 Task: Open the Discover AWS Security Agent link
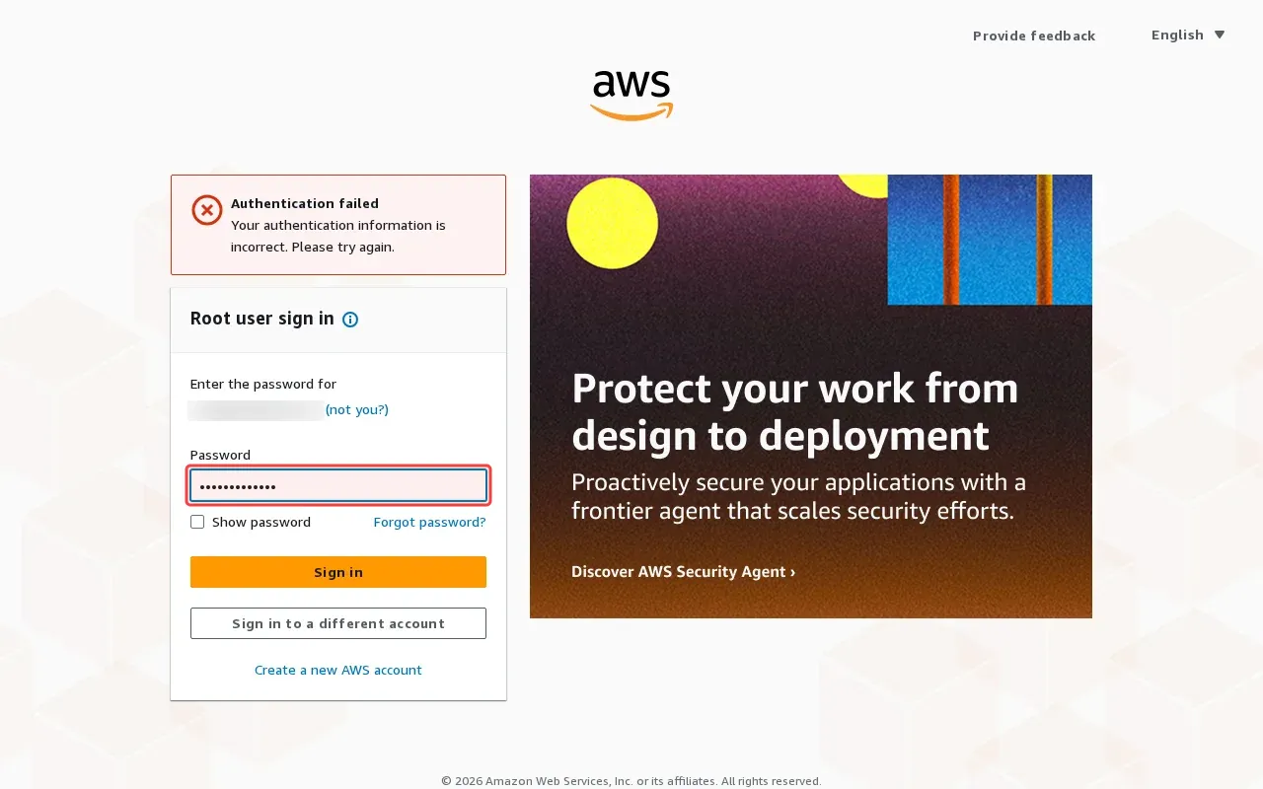(x=683, y=571)
